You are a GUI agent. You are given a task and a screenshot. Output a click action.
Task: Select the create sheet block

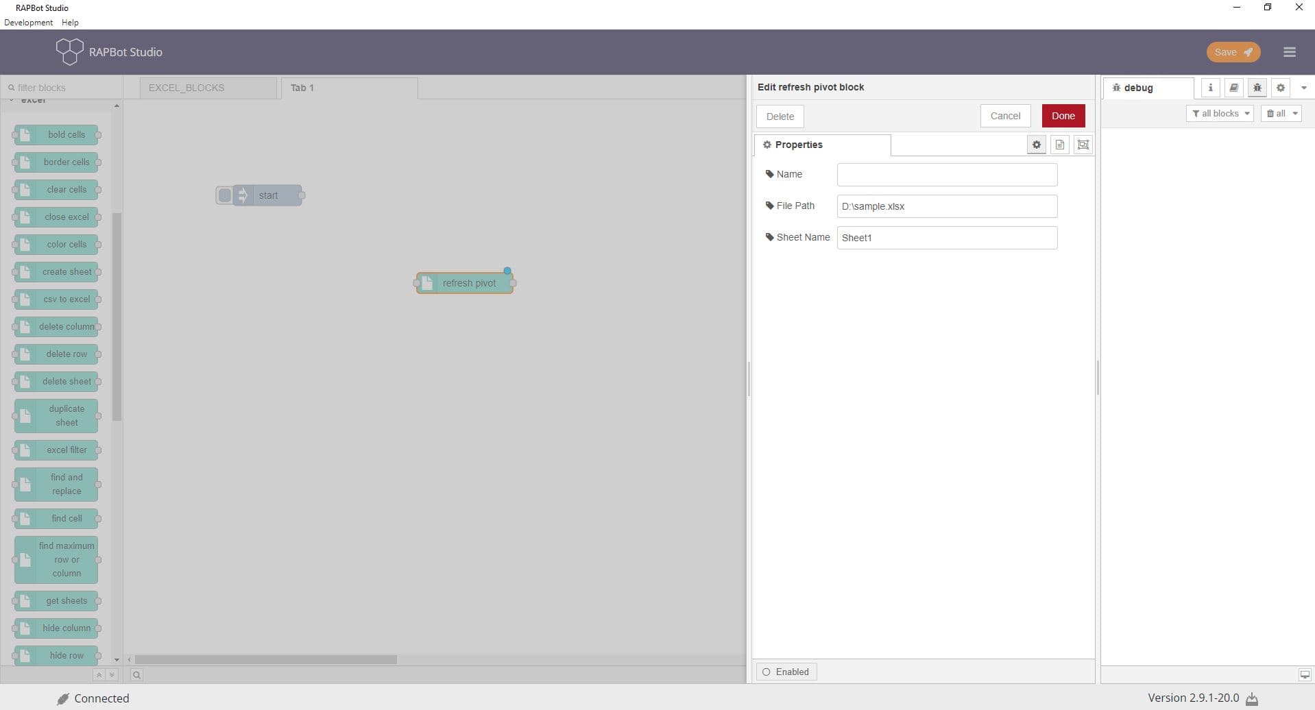56,272
